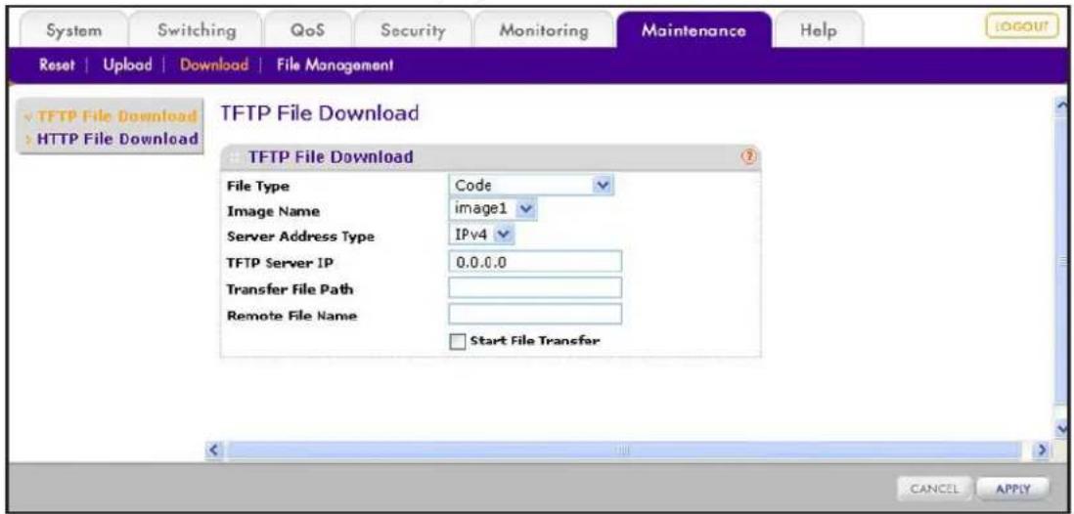This screenshot has height=514, width=1074.
Task: Click the Transfer File Path label
Action: (290, 289)
